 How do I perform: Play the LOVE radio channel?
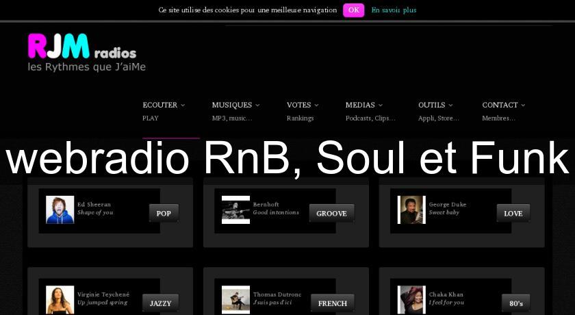[x=513, y=213]
